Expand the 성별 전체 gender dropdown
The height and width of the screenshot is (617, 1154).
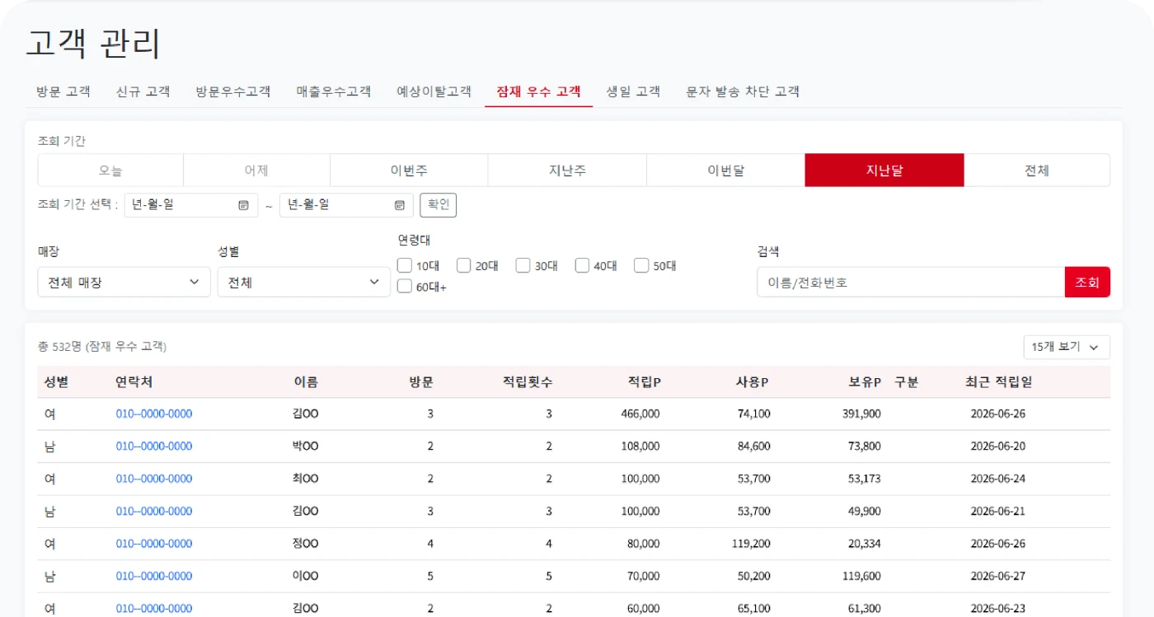304,282
